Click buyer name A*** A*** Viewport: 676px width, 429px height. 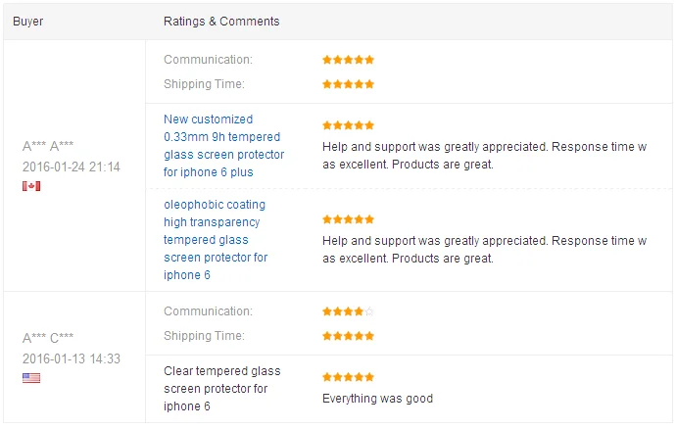pyautogui.click(x=48, y=147)
